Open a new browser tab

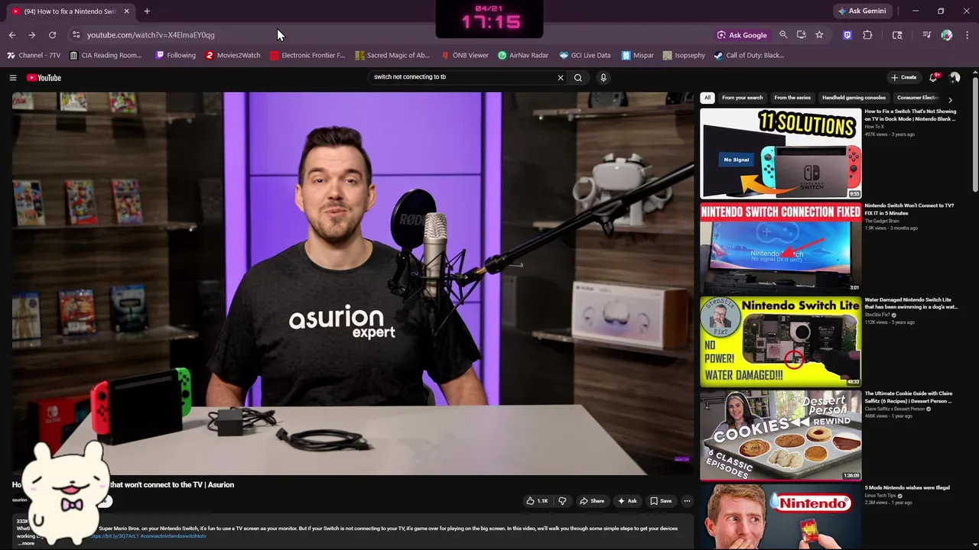[x=147, y=11]
